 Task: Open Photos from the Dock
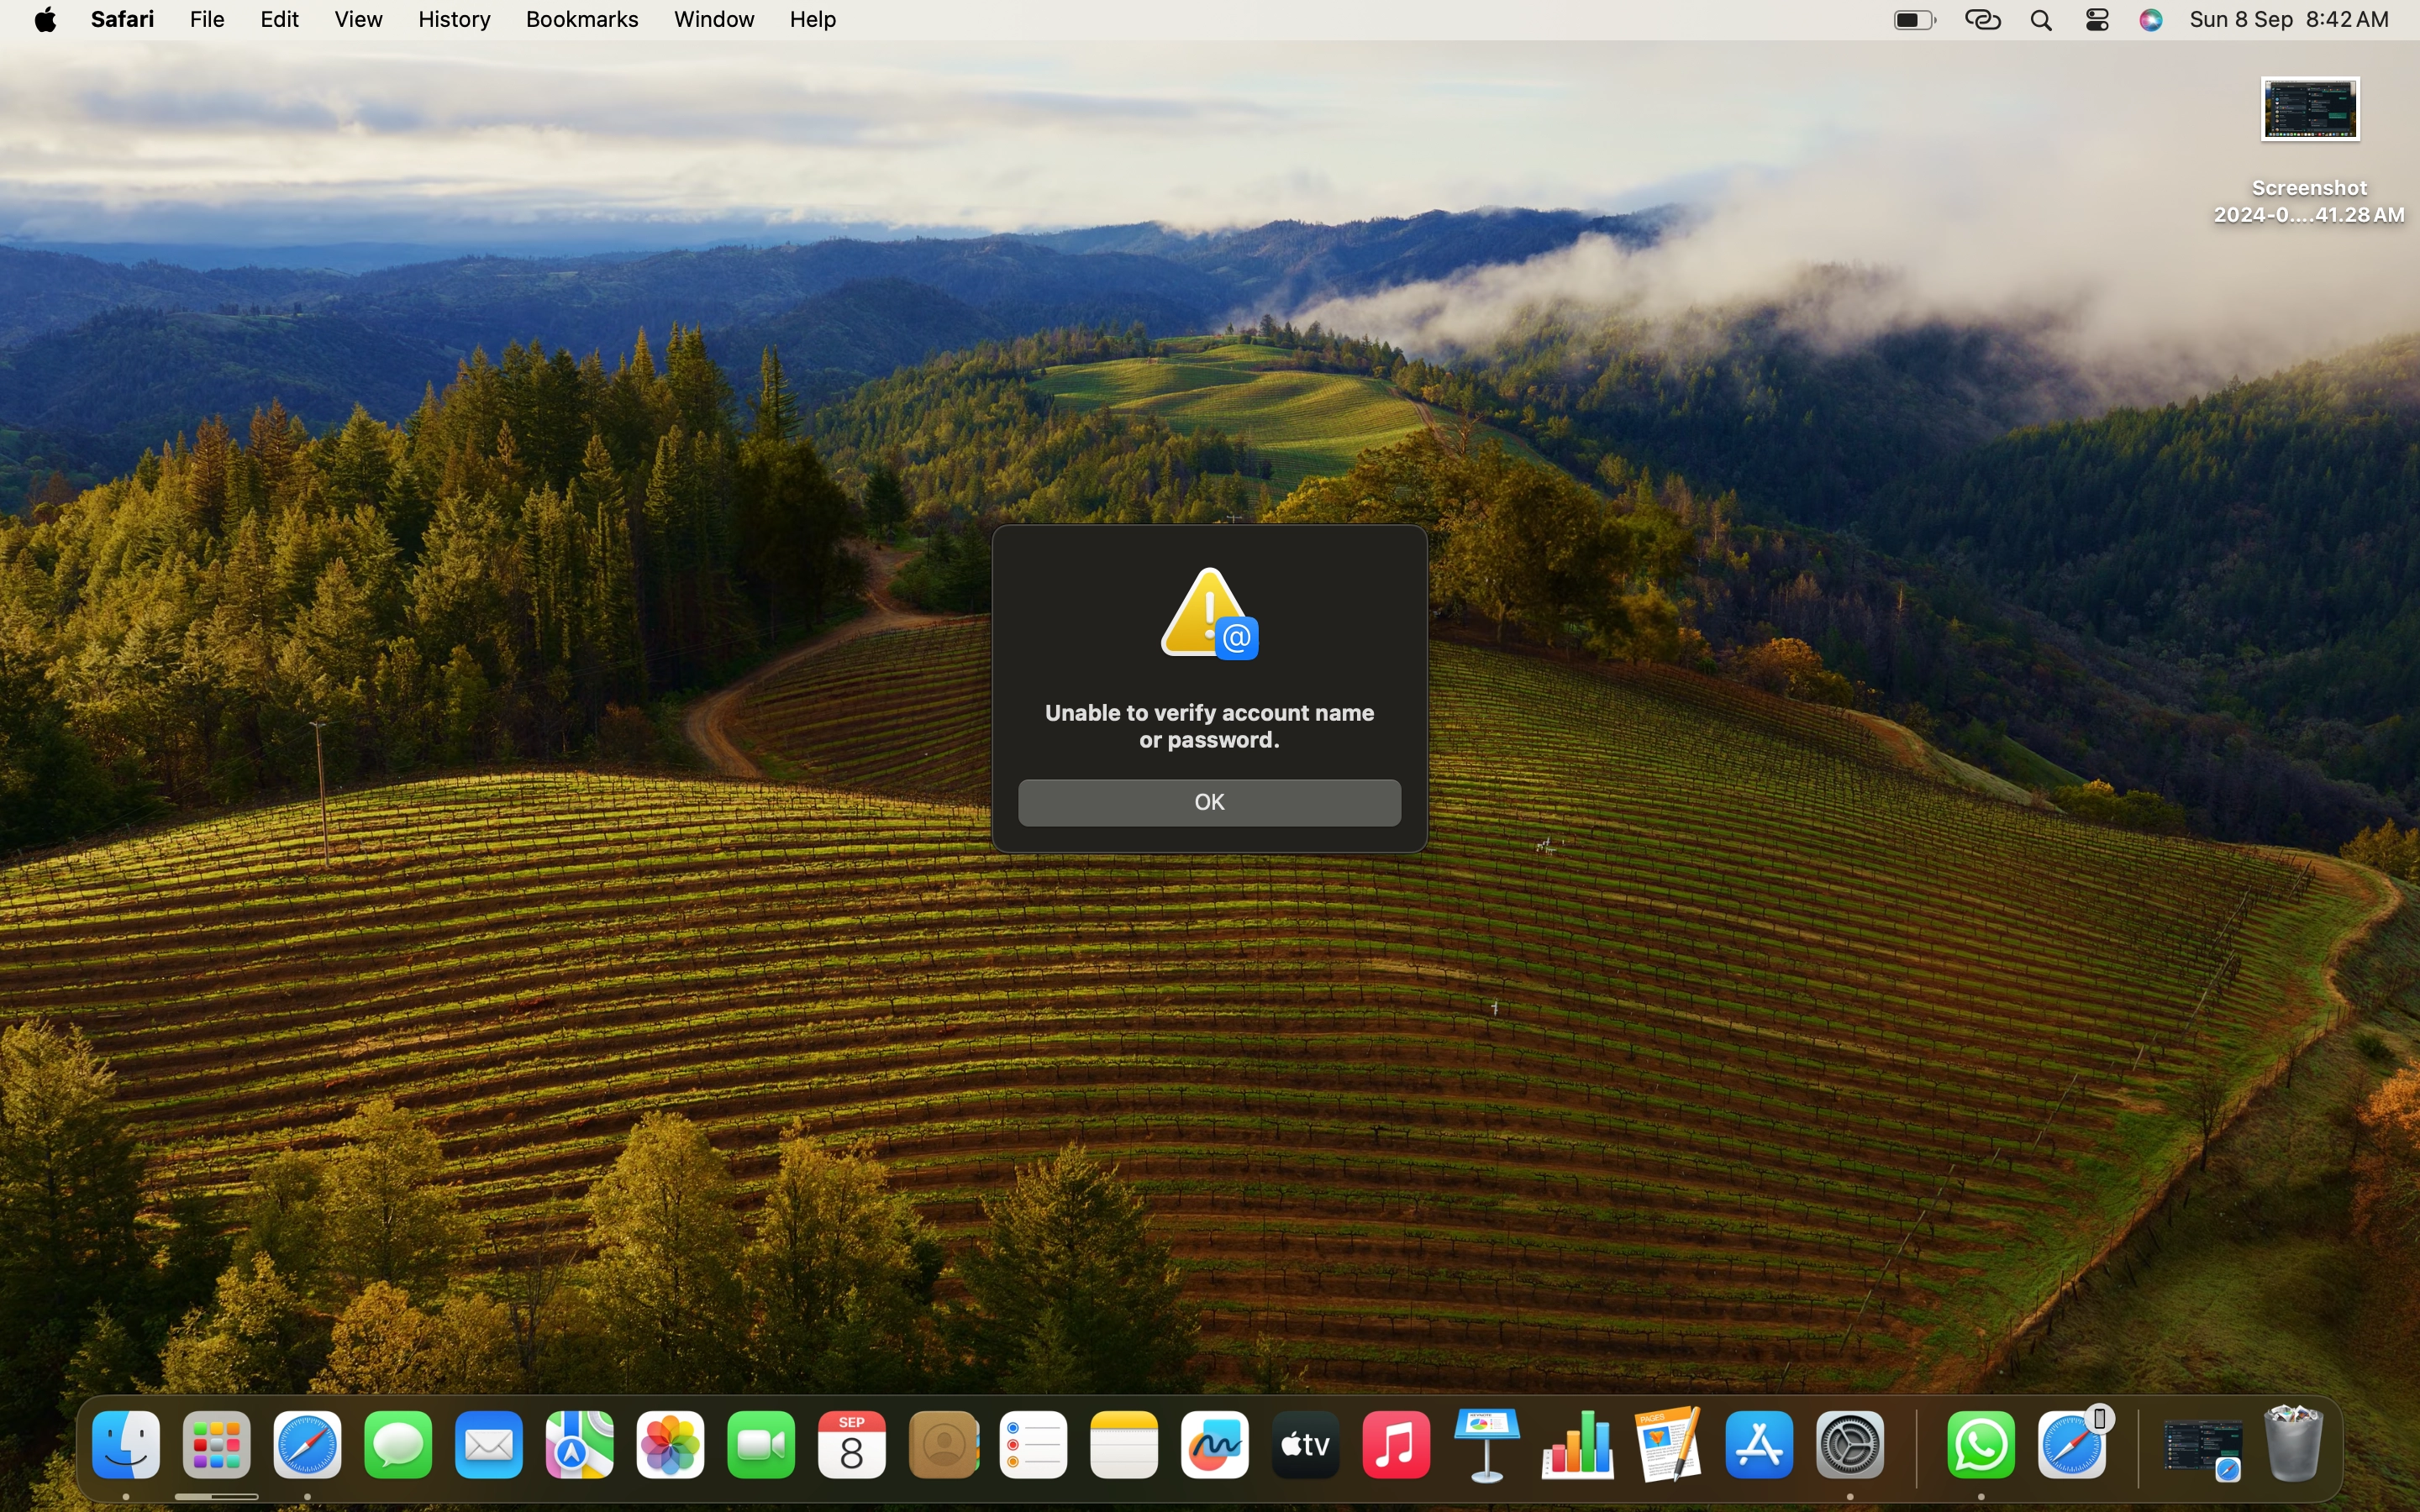click(x=670, y=1445)
